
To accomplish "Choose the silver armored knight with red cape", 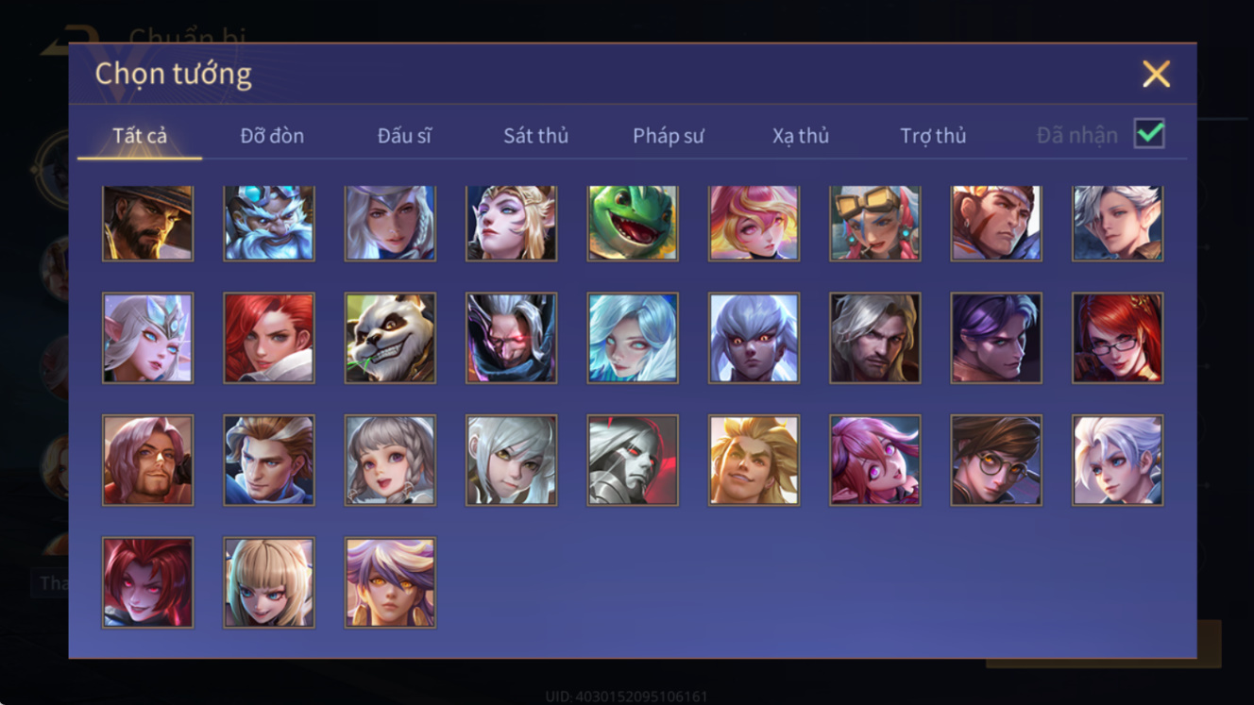I will (633, 461).
